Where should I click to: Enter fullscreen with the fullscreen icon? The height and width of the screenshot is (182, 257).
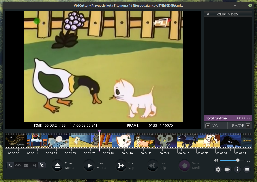(x=248, y=160)
